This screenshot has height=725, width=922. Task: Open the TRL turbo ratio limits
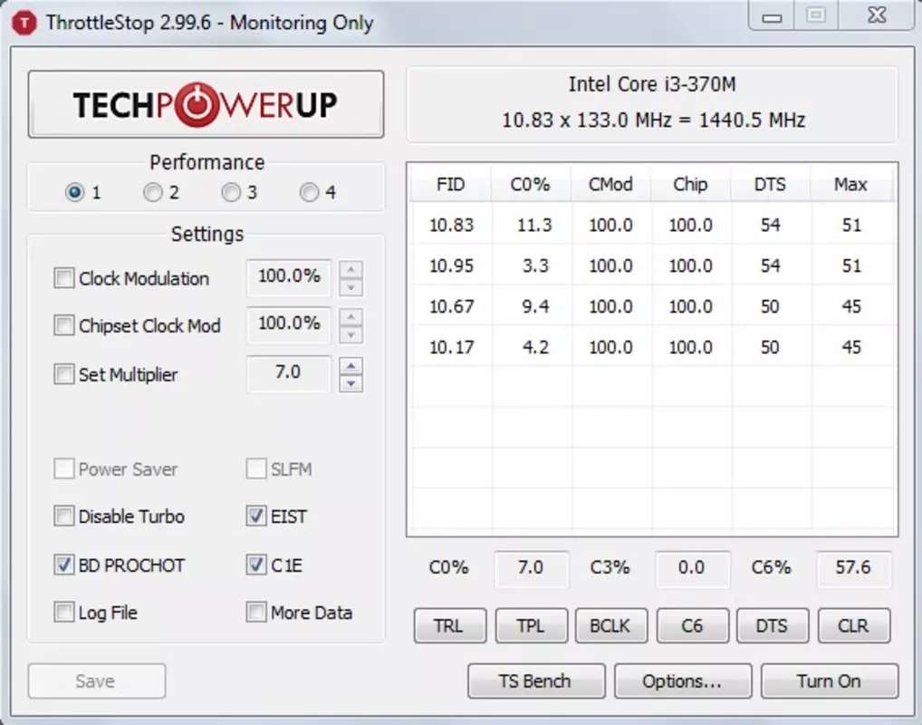point(450,625)
